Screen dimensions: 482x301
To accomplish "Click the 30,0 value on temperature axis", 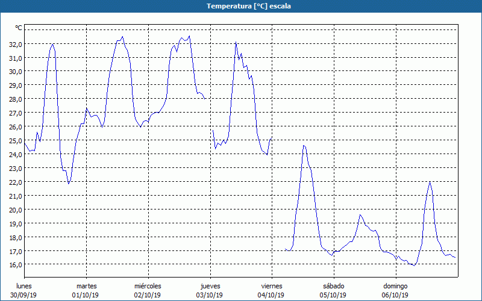I will click(x=16, y=72).
